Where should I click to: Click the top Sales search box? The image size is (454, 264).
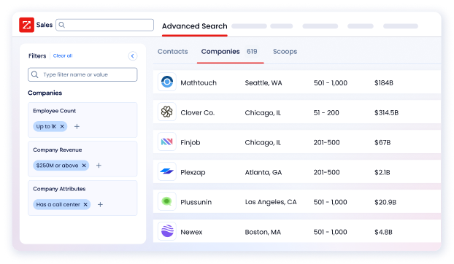click(105, 25)
